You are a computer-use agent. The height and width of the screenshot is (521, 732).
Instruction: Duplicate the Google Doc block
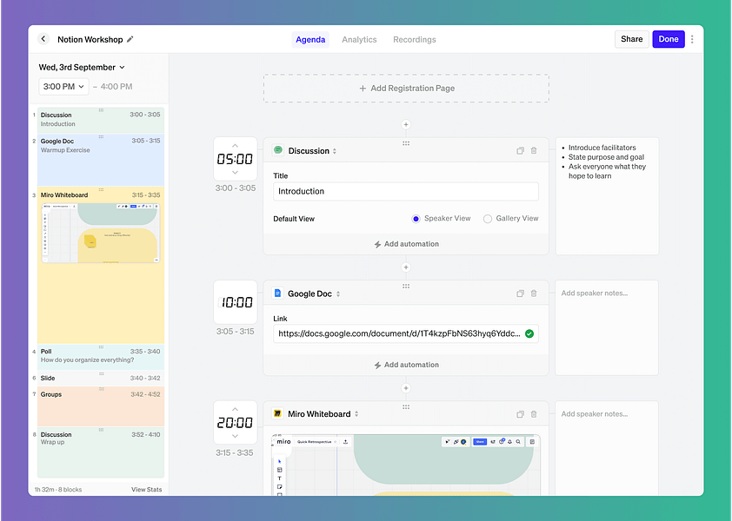pos(520,293)
